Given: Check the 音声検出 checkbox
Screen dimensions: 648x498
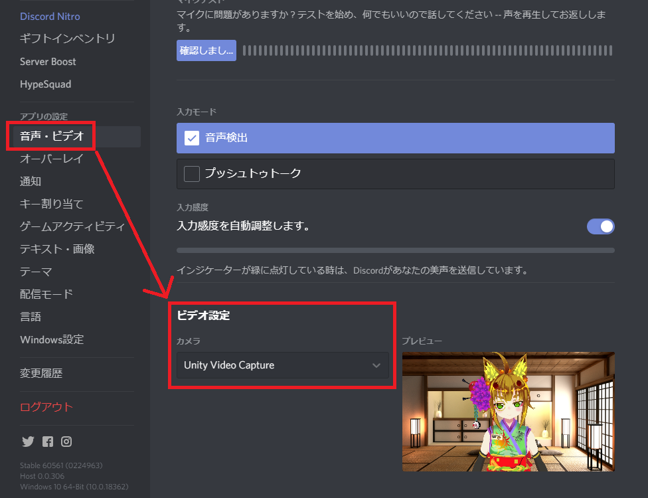Looking at the screenshot, I should [192, 138].
